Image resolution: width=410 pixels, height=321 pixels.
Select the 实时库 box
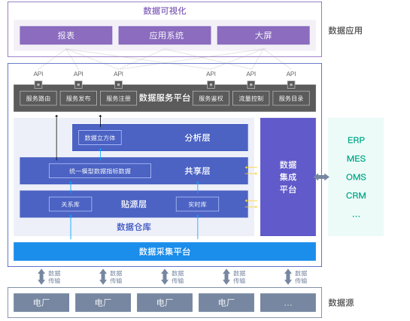pyautogui.click(x=197, y=204)
